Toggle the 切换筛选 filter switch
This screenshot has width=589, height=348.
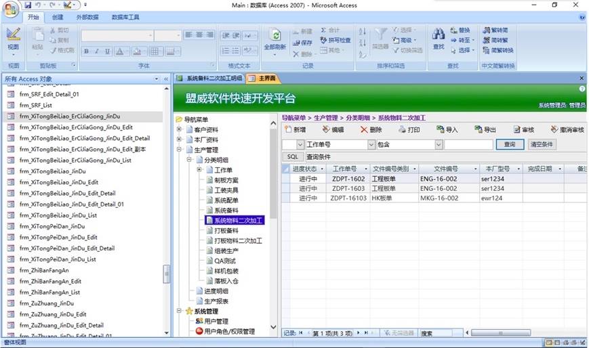408,50
